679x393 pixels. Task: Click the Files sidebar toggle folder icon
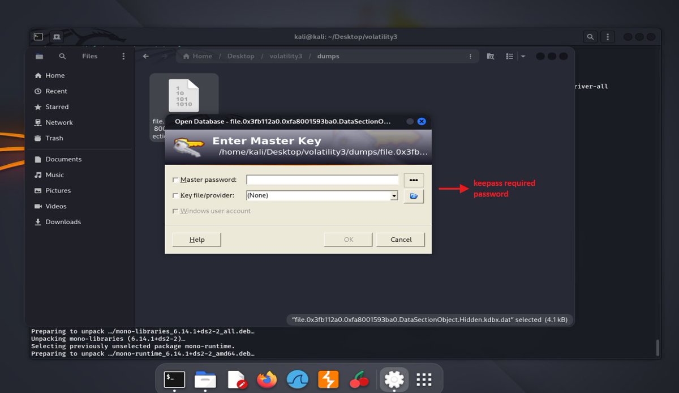[x=39, y=56]
